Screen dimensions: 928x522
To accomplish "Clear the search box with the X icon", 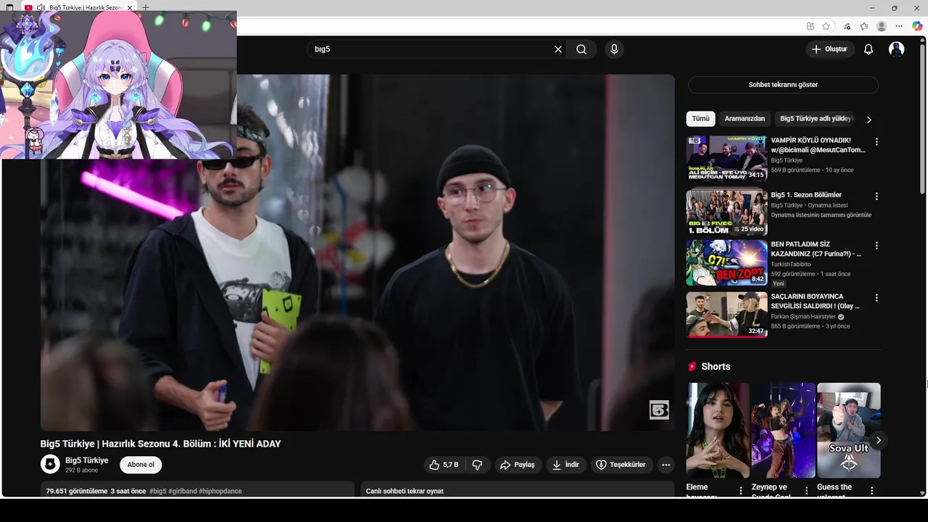I will [558, 49].
